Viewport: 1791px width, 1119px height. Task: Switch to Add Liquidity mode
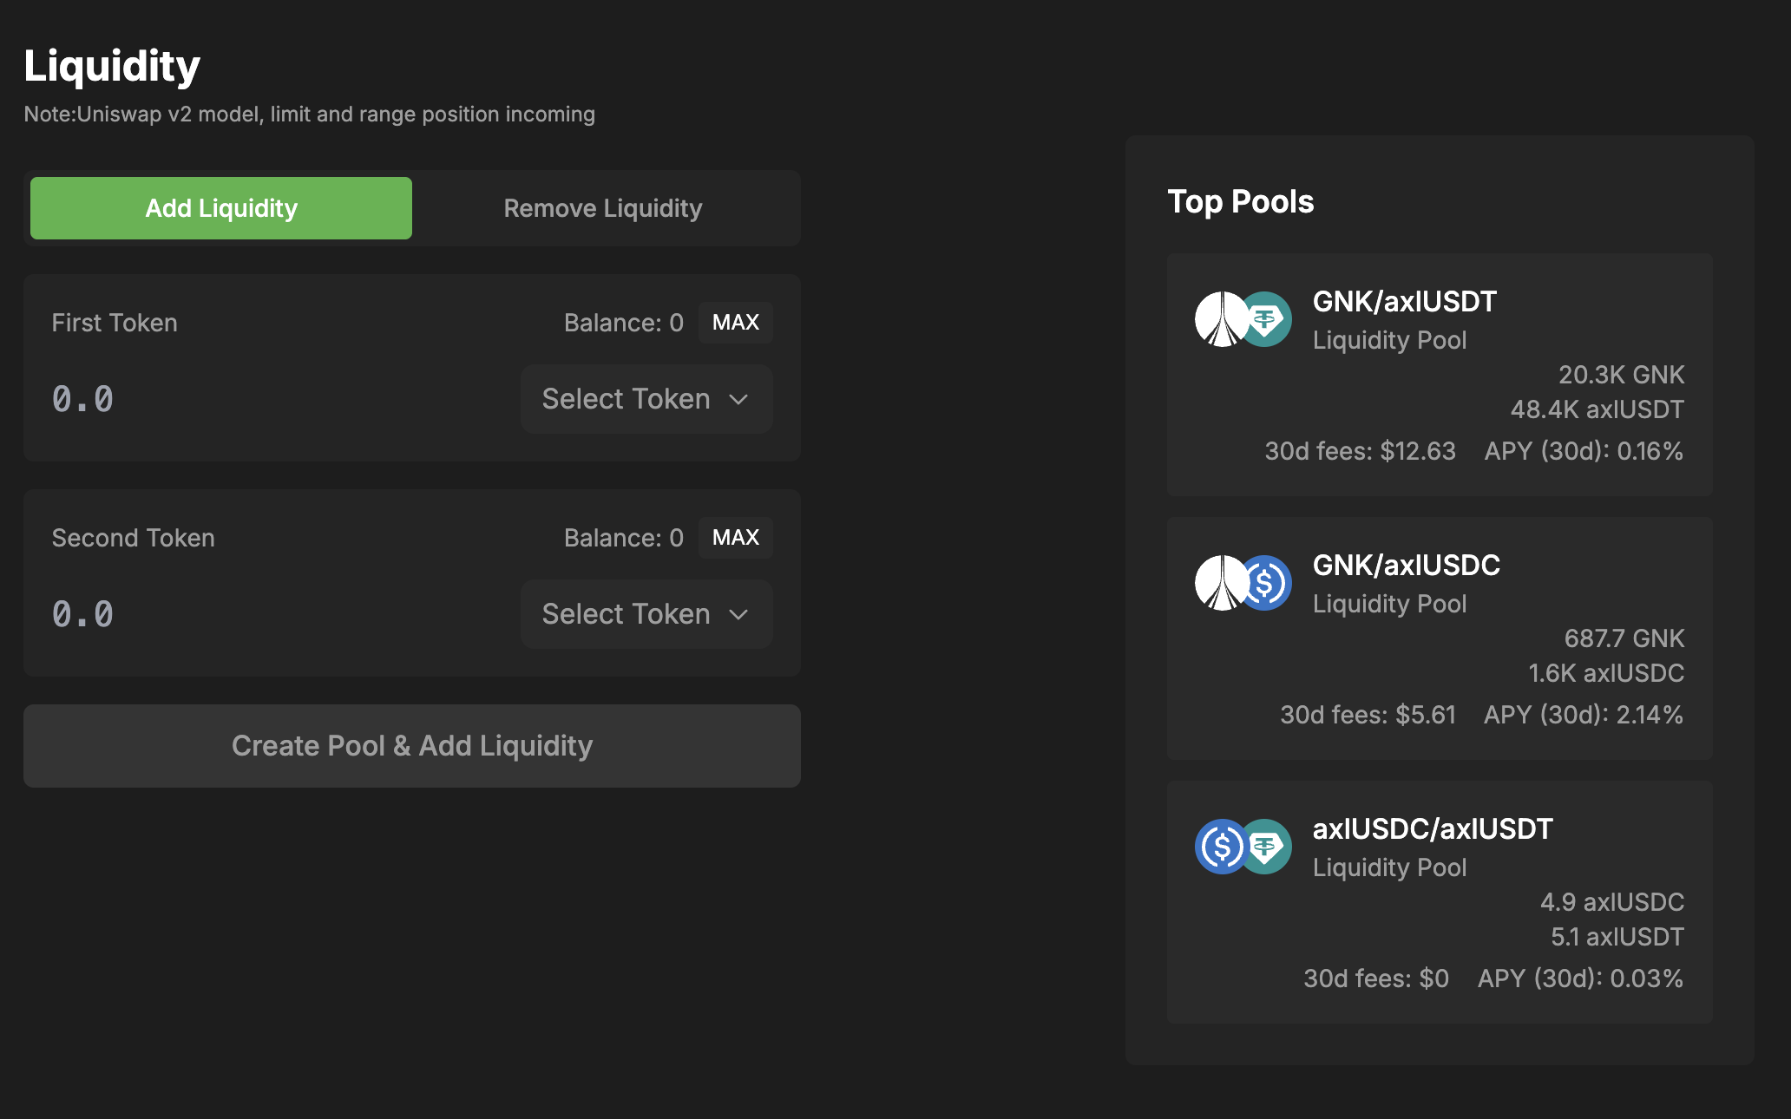point(221,208)
